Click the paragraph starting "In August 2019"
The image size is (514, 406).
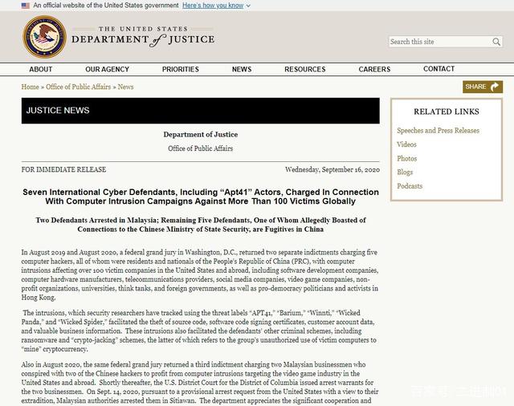(x=200, y=274)
